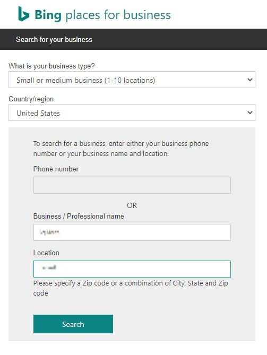Click the Bing "b" logo icon
267x355 pixels.
[23, 14]
